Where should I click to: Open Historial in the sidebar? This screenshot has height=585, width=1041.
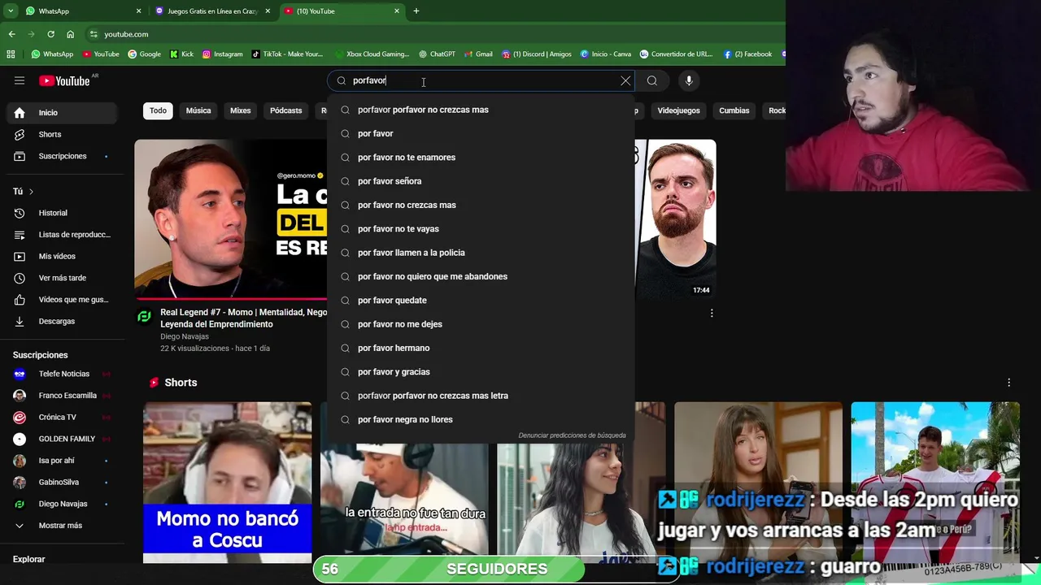(62, 213)
